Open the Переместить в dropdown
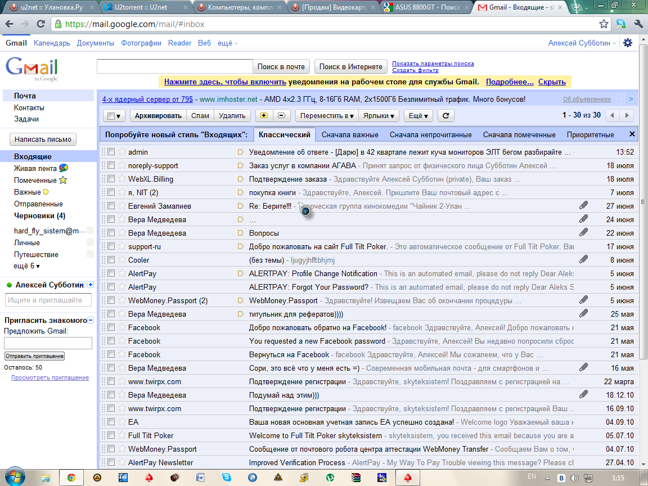The height and width of the screenshot is (486, 648). [327, 116]
